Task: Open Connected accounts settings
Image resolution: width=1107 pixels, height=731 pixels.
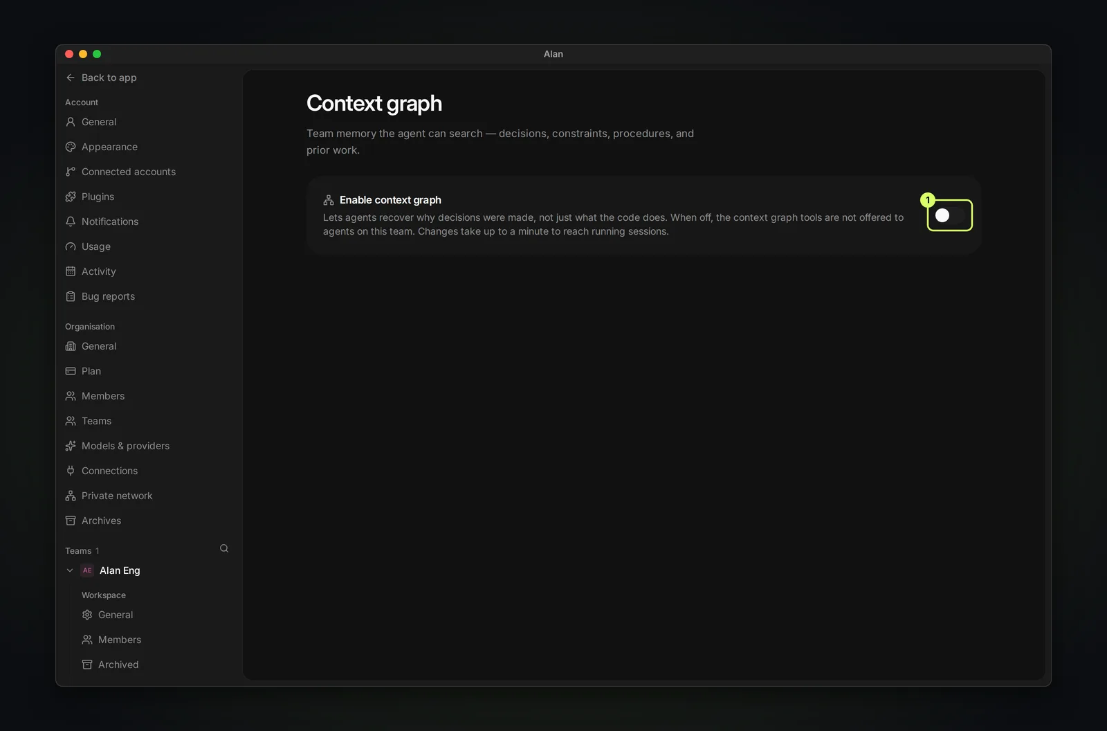Action: pos(129,172)
